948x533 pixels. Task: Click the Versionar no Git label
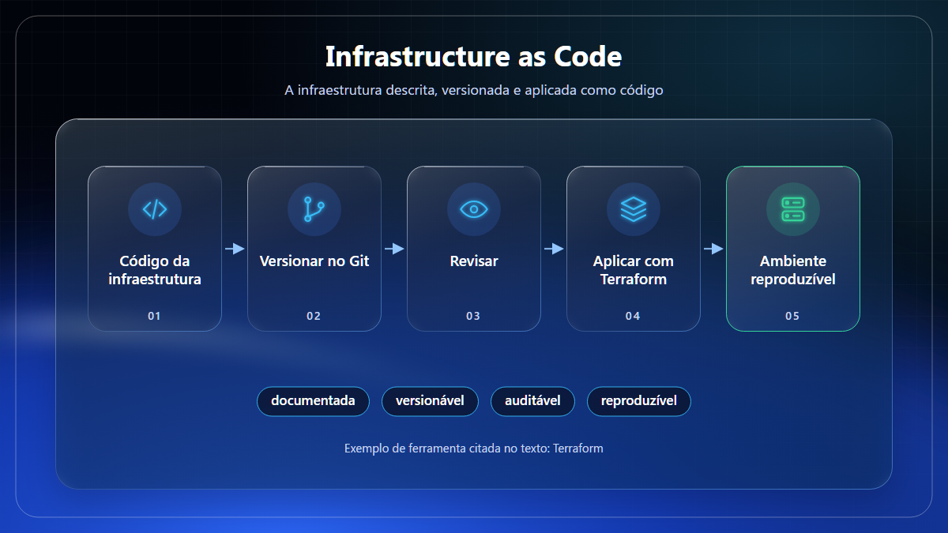[x=314, y=261]
